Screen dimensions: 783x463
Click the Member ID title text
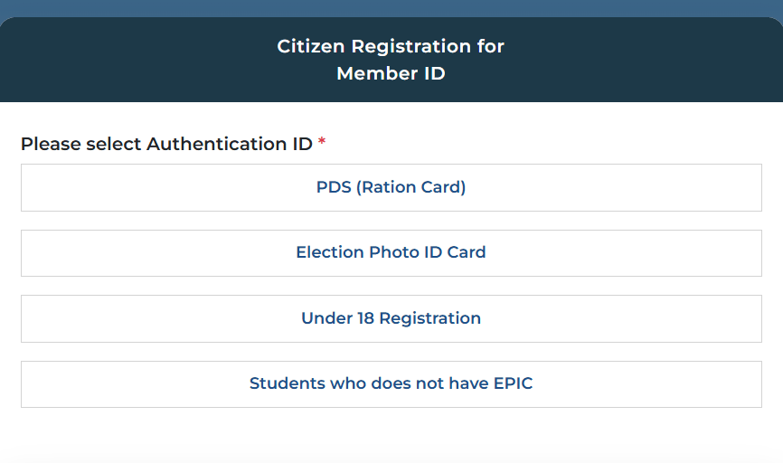[391, 73]
